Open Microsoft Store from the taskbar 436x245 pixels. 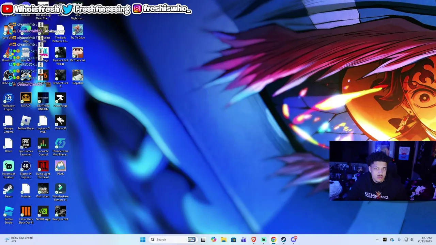(x=233, y=240)
